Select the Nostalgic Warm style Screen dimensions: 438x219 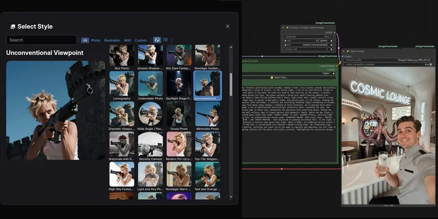(179, 174)
